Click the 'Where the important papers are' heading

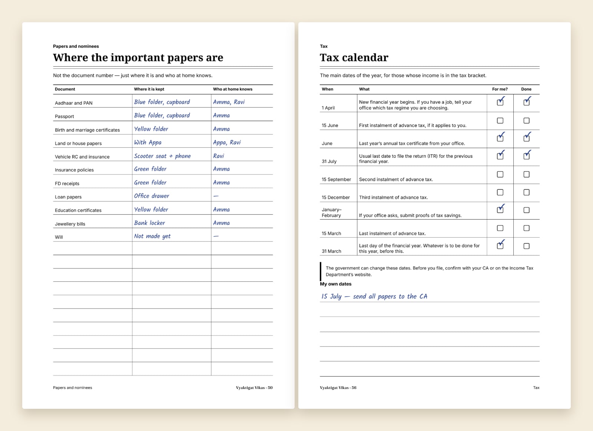(138, 58)
